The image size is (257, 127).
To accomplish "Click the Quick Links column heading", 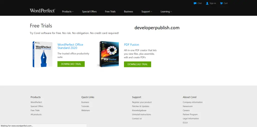I will point(88,97).
